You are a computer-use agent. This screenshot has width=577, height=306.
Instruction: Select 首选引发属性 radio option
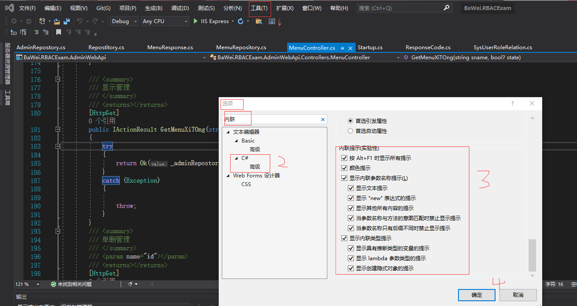pos(350,121)
